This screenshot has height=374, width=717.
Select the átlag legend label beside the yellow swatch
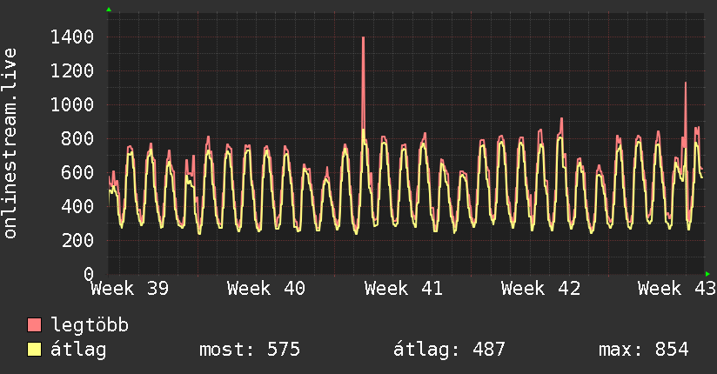point(78,351)
